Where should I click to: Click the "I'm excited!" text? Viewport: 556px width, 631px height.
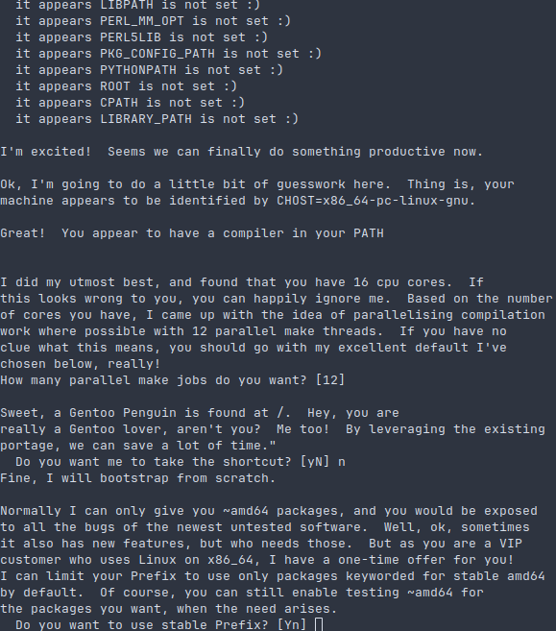(46, 152)
